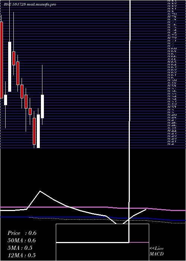Select the '12MA : 0.5' legend entry

pos(22,255)
